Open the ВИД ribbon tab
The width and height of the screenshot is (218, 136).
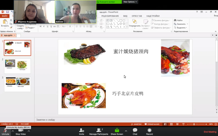125,16
